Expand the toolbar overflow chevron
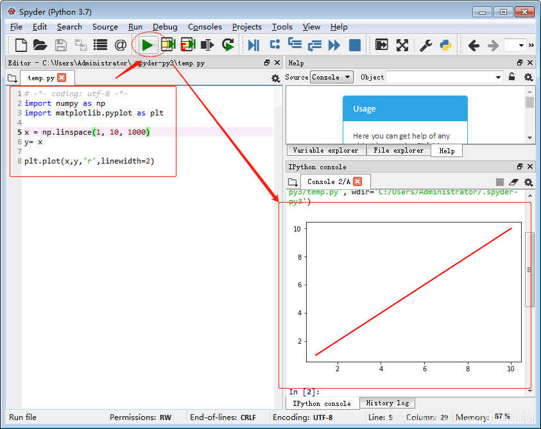The width and height of the screenshot is (541, 429). pos(531,45)
